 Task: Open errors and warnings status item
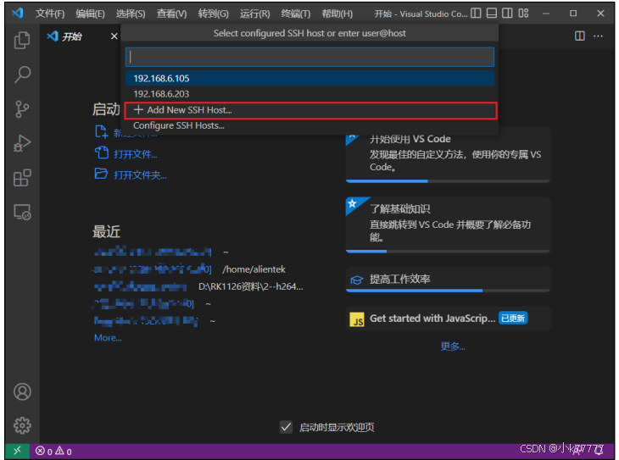[x=53, y=451]
